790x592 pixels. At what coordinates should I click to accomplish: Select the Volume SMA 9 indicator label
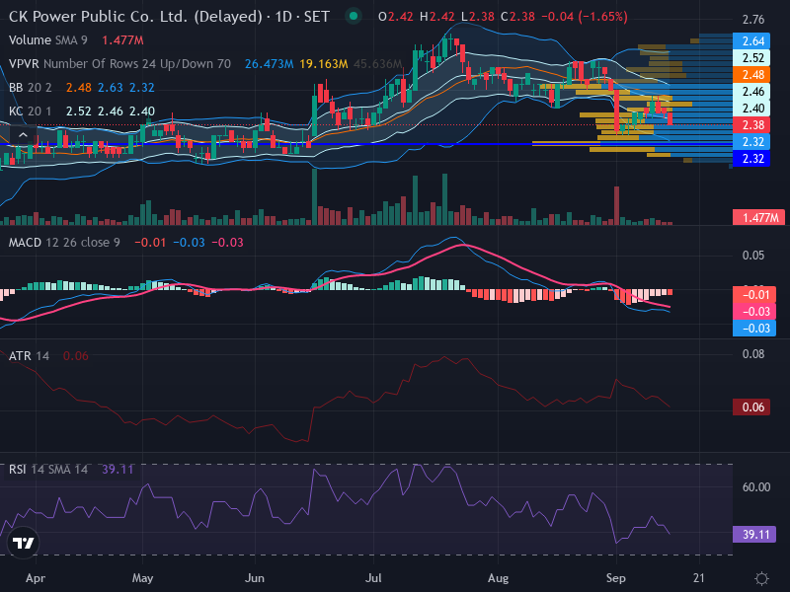tap(47, 40)
